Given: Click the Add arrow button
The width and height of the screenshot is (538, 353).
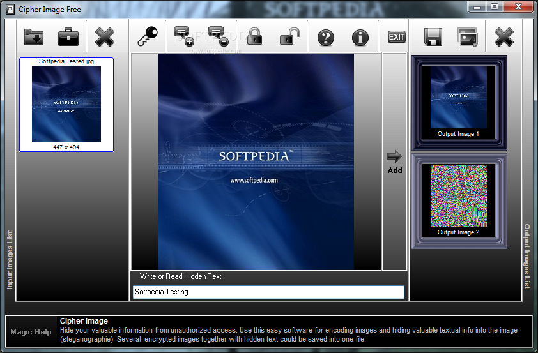Looking at the screenshot, I should point(395,161).
